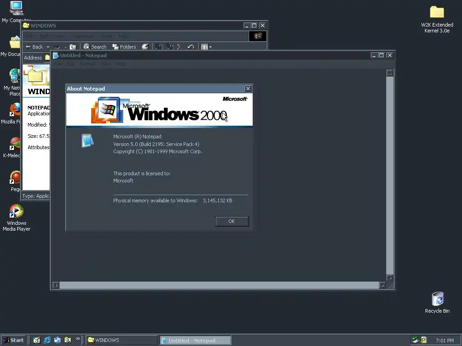The image size is (462, 346).
Task: Click the Copy To icon in explorer toolbar
Action: 170,47
